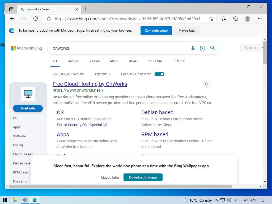This screenshot has width=272, height=204.
Task: Click volume speaker tray icon
Action: (229, 200)
